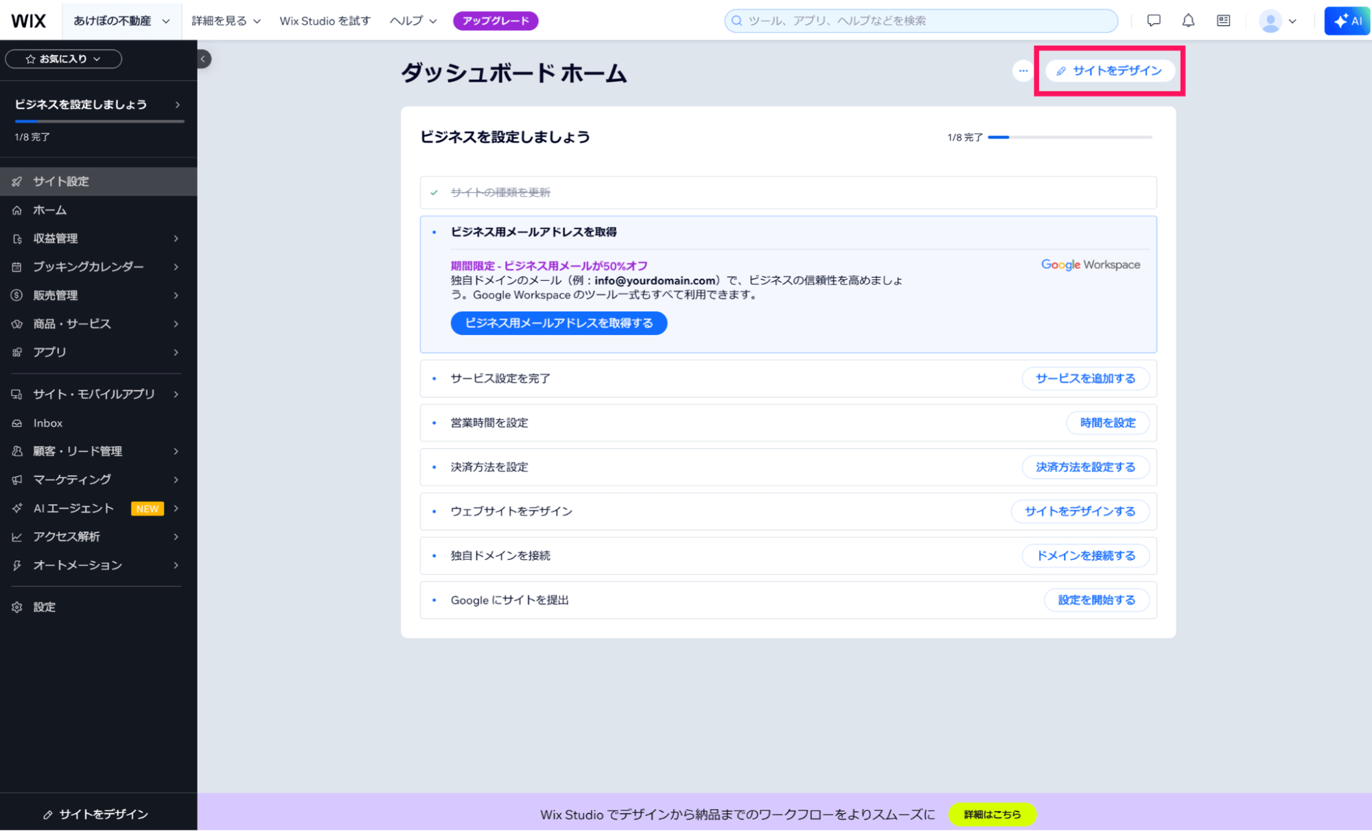
Task: Select Inbox in the left sidebar
Action: tap(47, 423)
